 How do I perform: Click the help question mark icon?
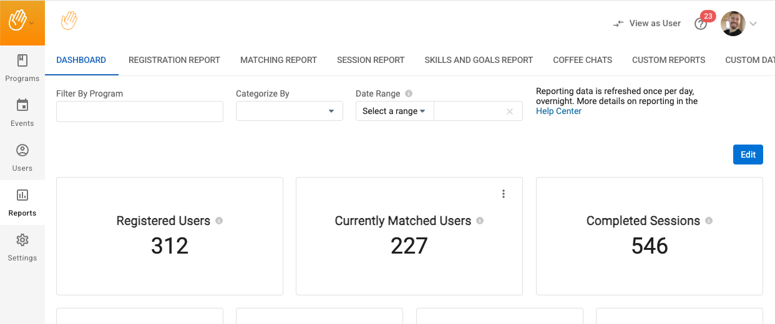pyautogui.click(x=701, y=24)
